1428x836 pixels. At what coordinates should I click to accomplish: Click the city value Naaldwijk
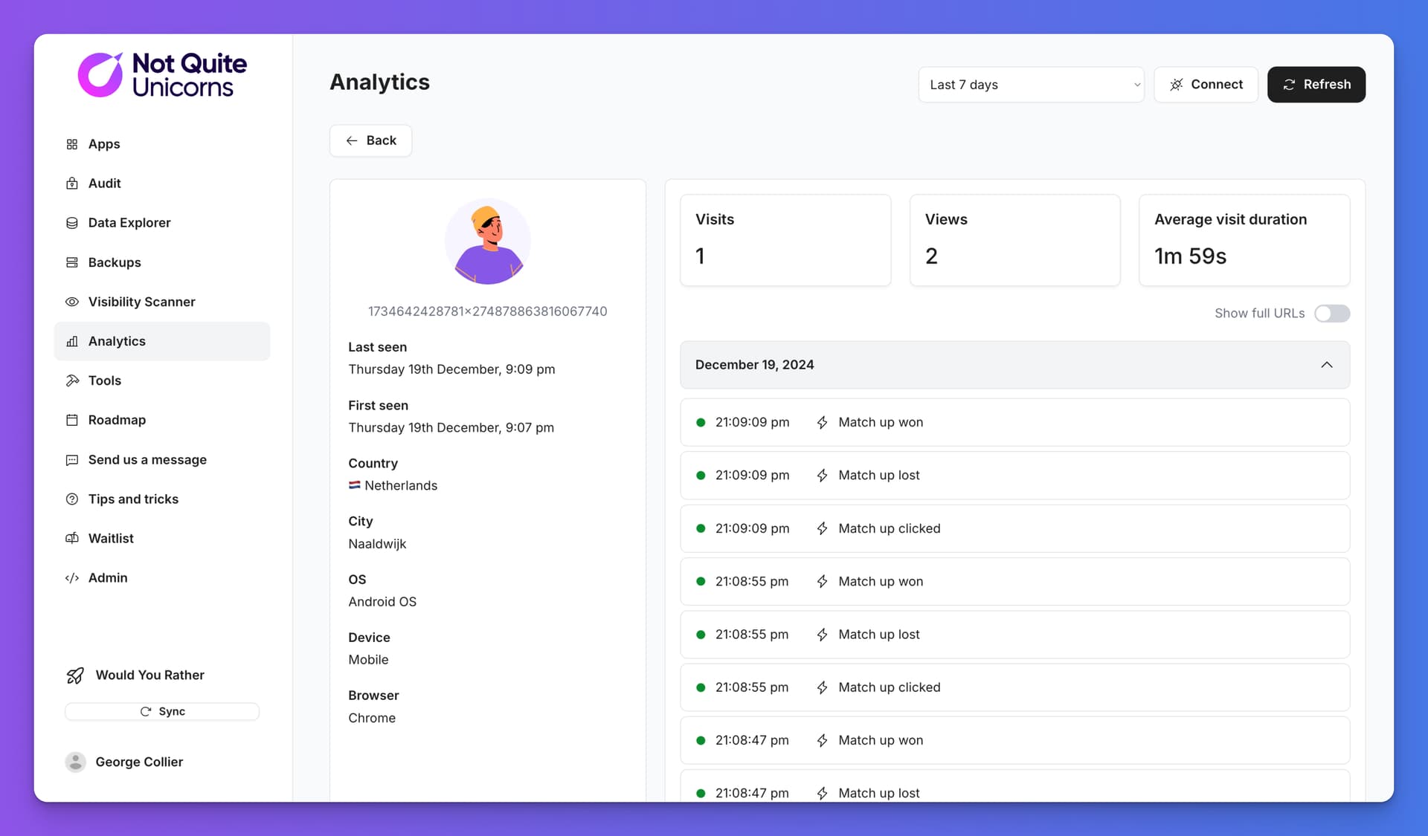pyautogui.click(x=377, y=544)
